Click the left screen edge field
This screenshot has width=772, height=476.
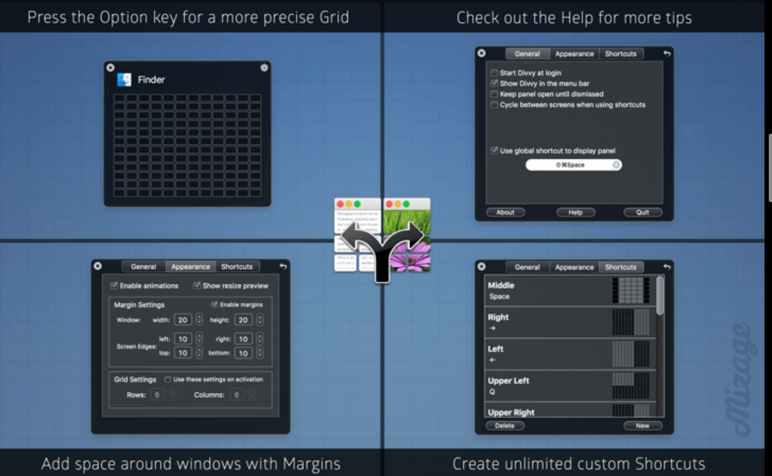(183, 339)
